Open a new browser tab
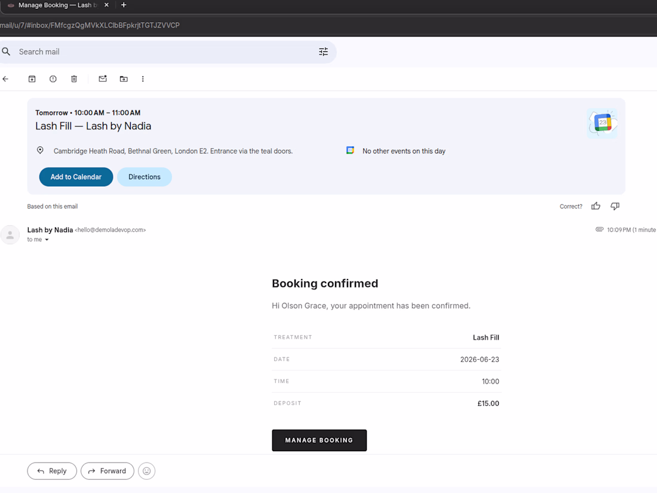This screenshot has height=493, width=657. pos(124,5)
